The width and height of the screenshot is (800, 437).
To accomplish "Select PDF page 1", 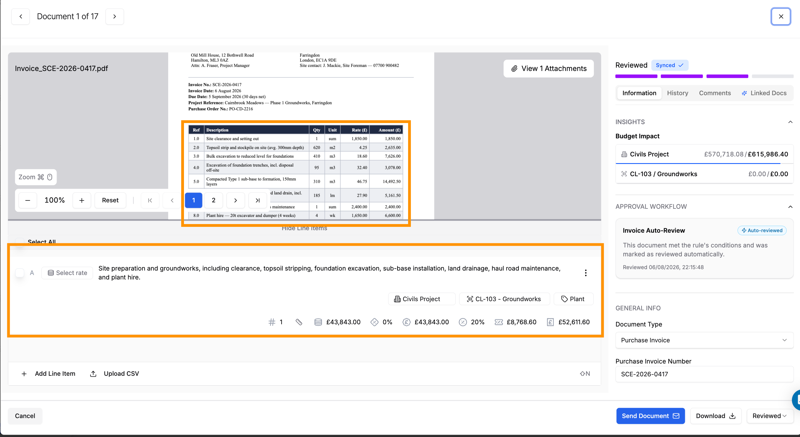I will pos(193,200).
